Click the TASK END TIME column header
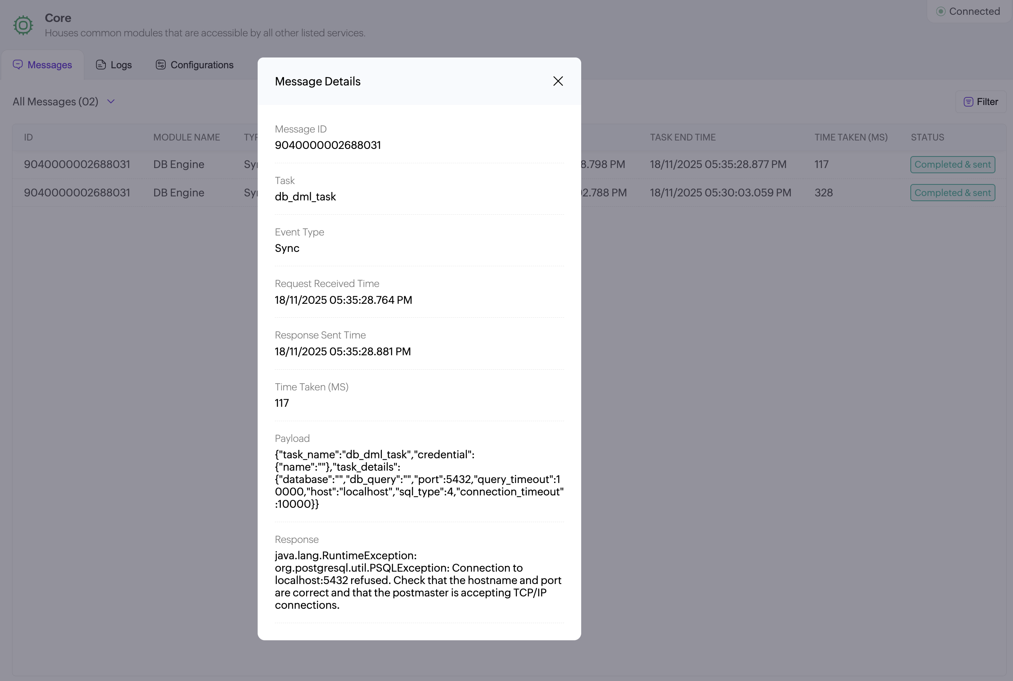Screen dimensions: 1013x681 tap(682, 137)
